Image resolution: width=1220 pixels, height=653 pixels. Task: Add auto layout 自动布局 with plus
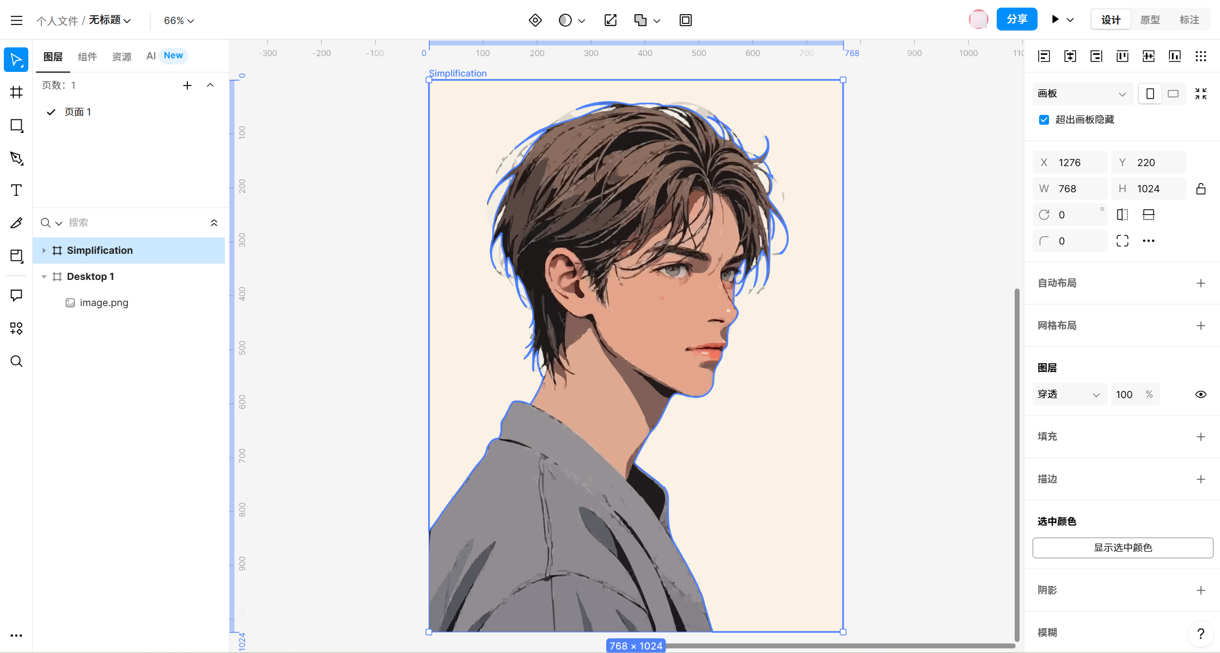pos(1201,283)
